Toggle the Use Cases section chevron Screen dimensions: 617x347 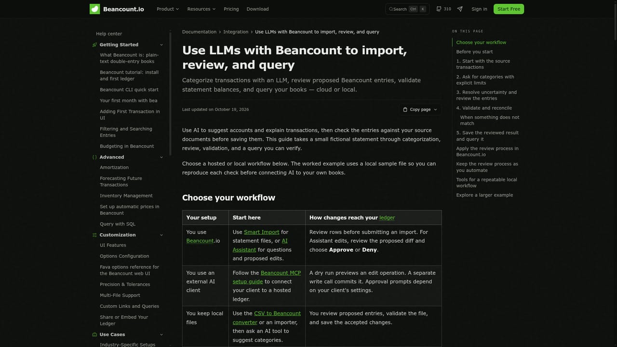click(x=161, y=334)
